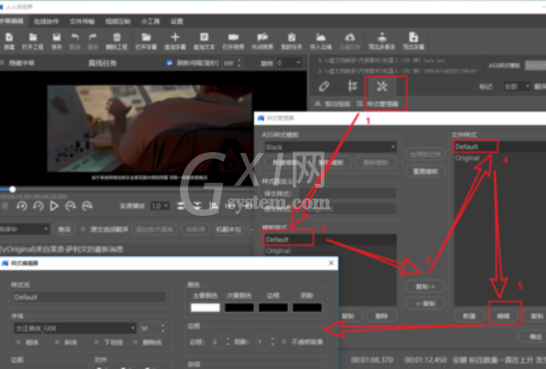Click the open video camera icon
This screenshot has height=369, width=546.
[x=233, y=38]
